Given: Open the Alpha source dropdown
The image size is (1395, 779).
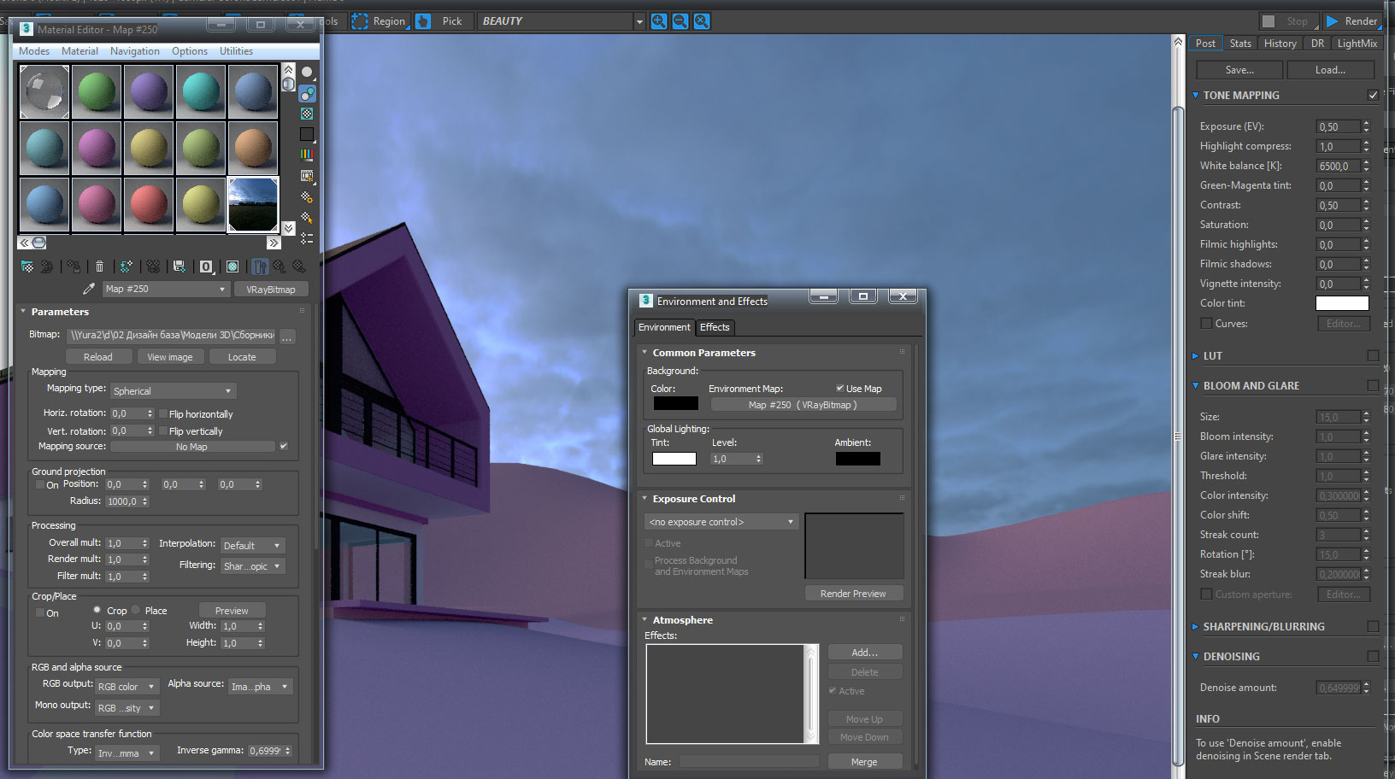Looking at the screenshot, I should click(x=261, y=686).
